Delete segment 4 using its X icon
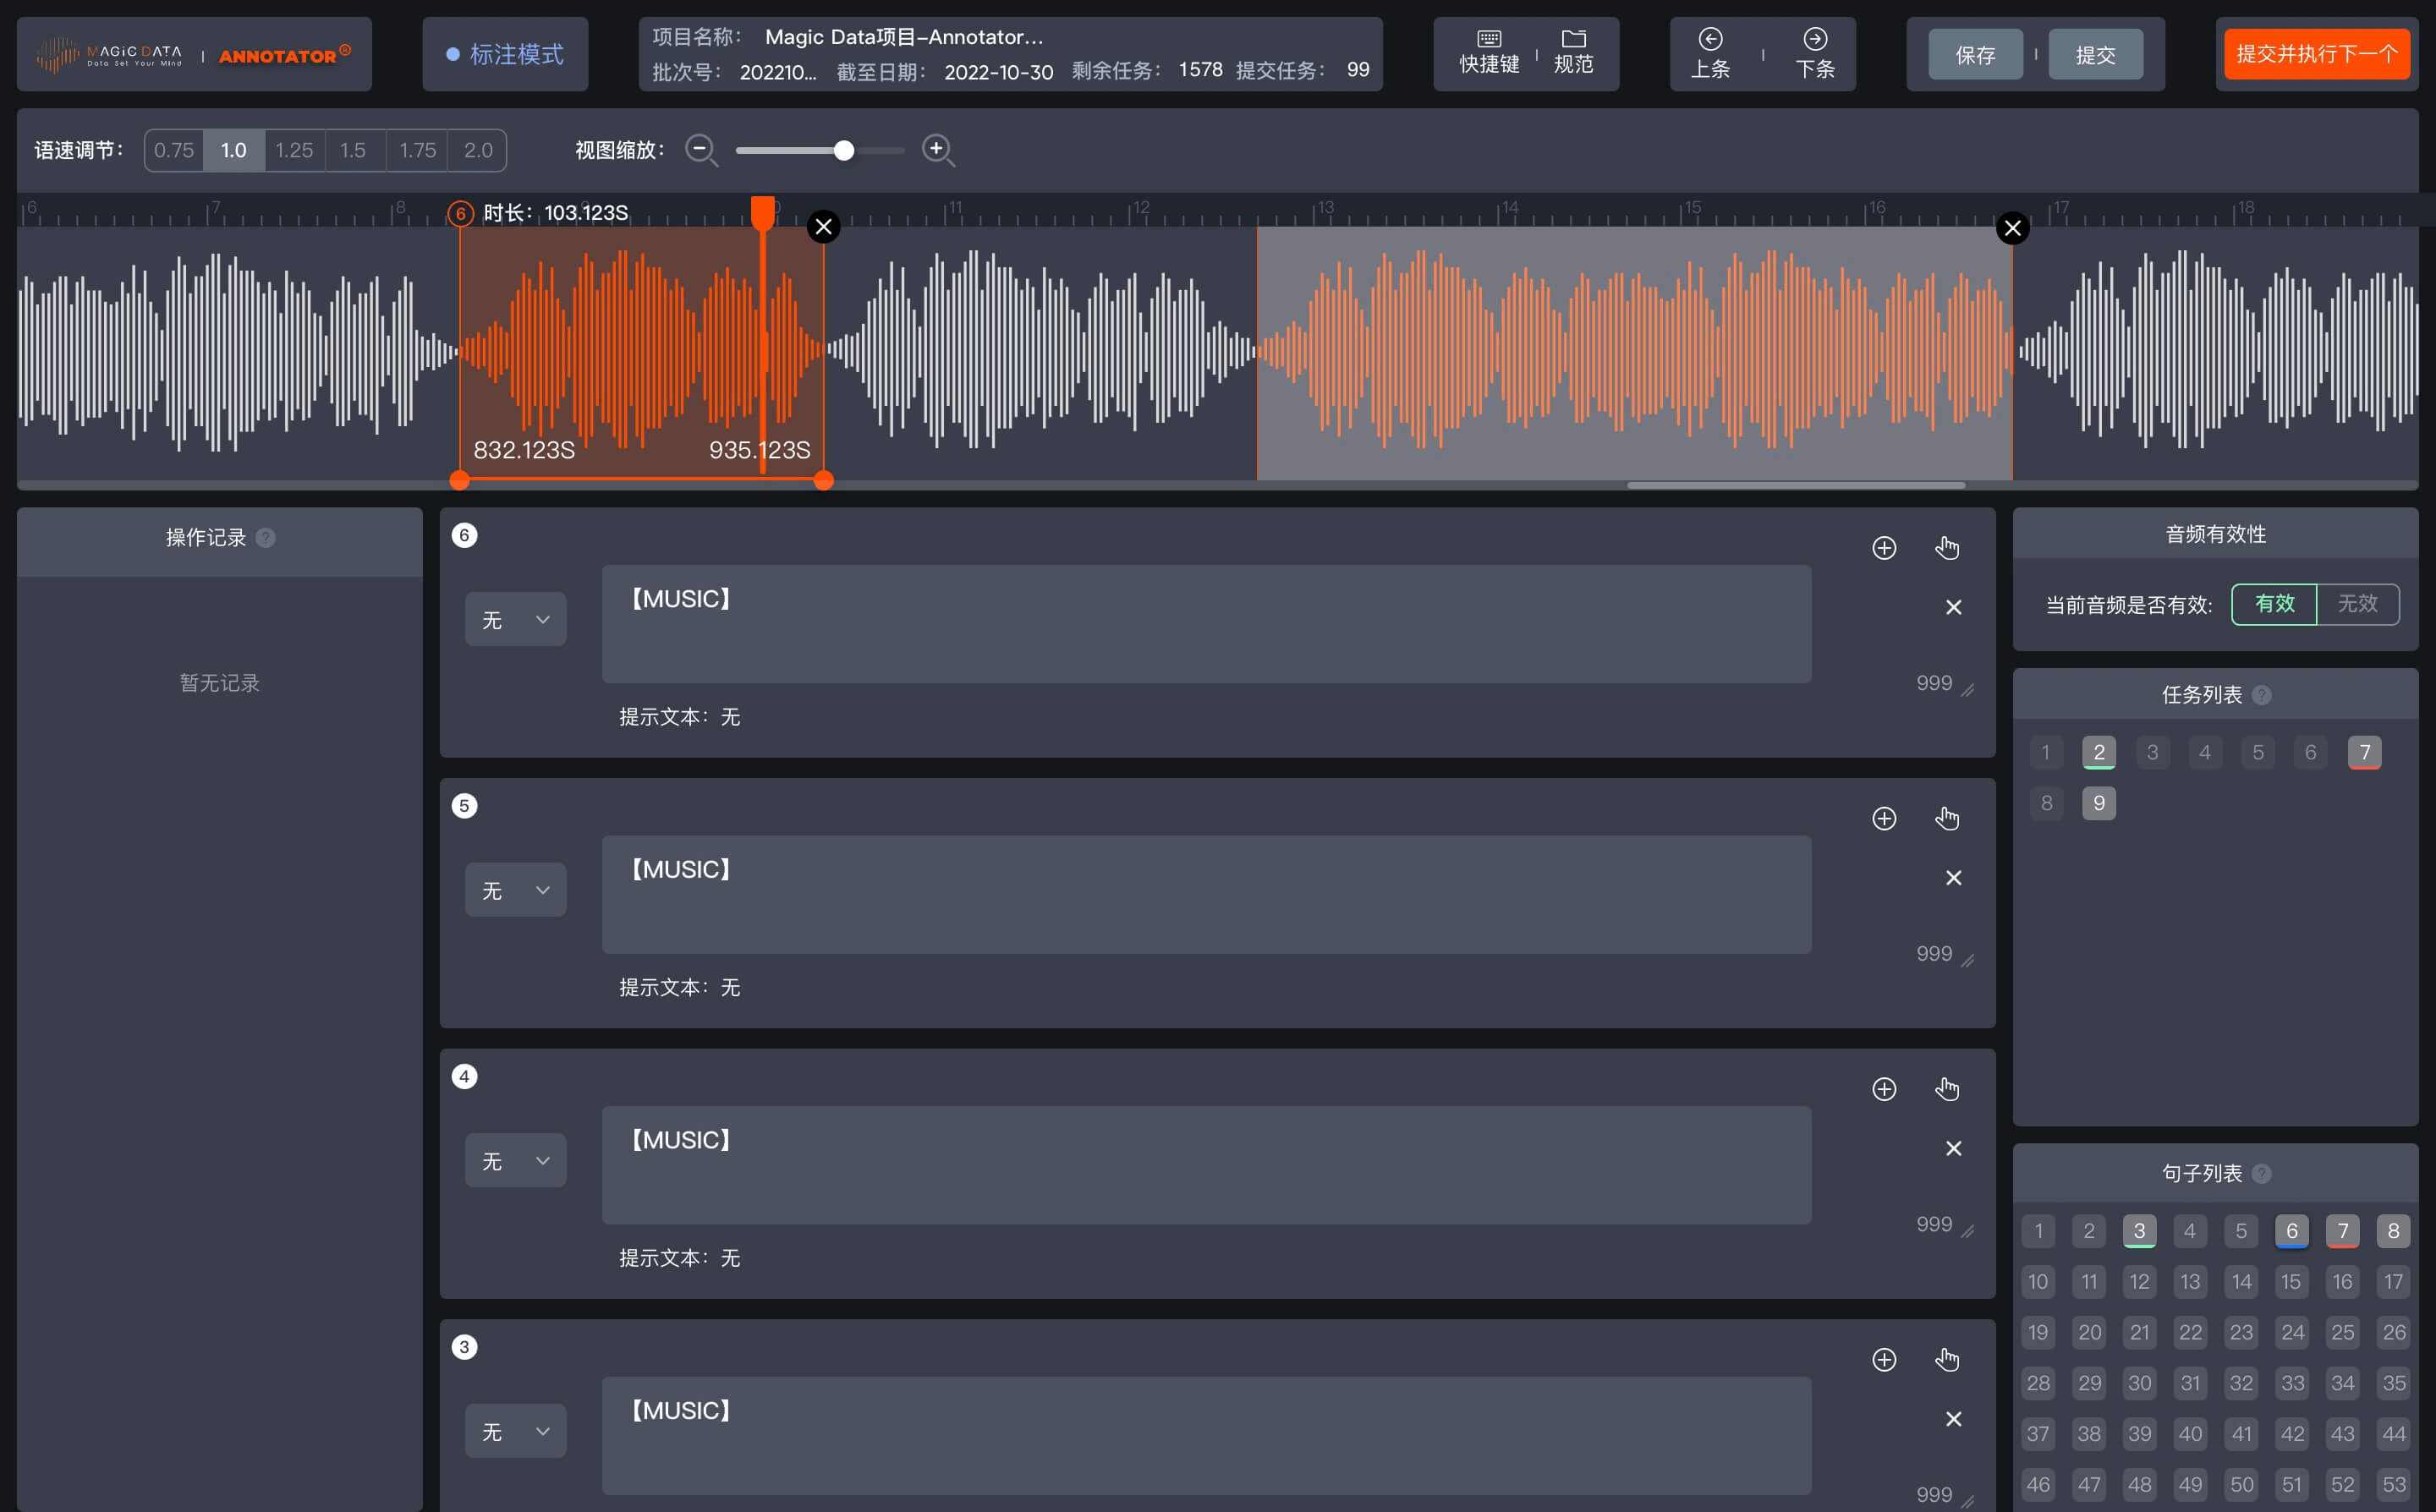Screen dimensions: 2436x1512 (1953, 1148)
